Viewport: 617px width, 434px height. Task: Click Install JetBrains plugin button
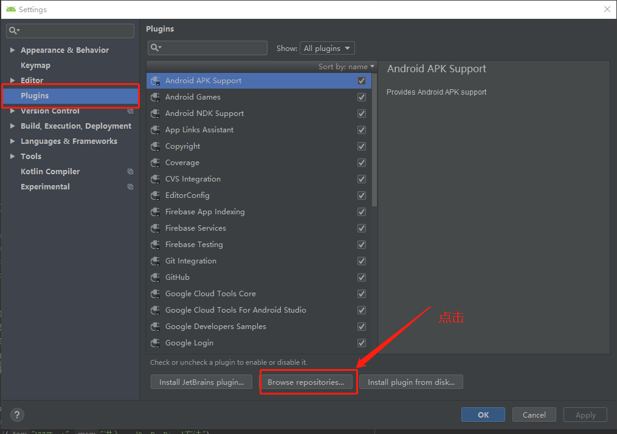coord(201,382)
